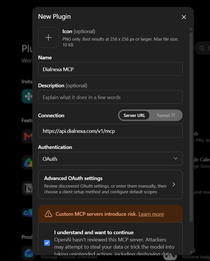The width and height of the screenshot is (210, 261).
Task: Close the New Plugin dialog
Action: tap(184, 17)
